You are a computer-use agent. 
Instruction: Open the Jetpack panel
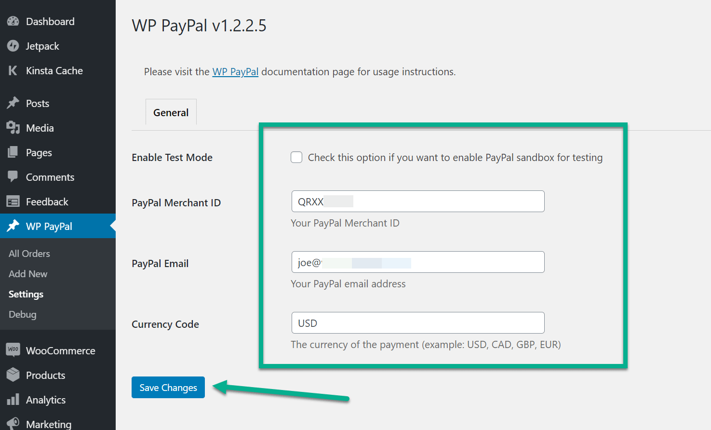coord(42,46)
